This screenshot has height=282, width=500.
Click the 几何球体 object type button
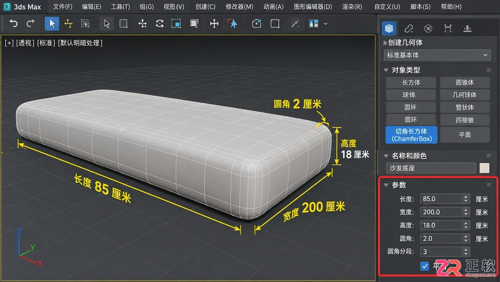464,95
